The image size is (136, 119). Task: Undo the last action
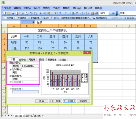[x=60, y=13]
